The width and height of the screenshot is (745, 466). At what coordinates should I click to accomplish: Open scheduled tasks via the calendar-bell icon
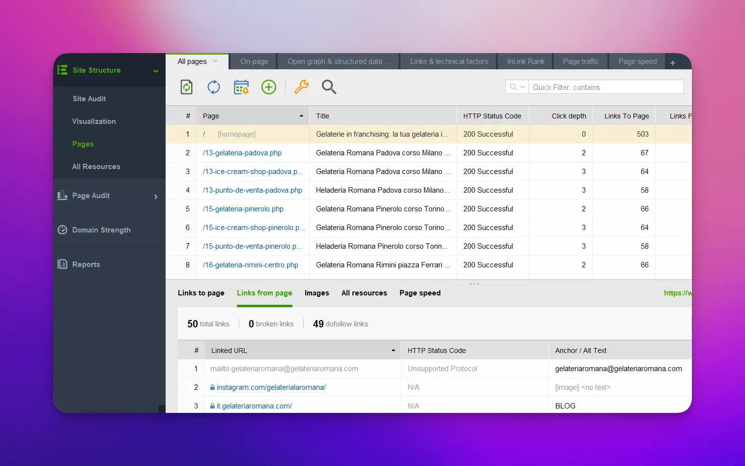(x=241, y=87)
